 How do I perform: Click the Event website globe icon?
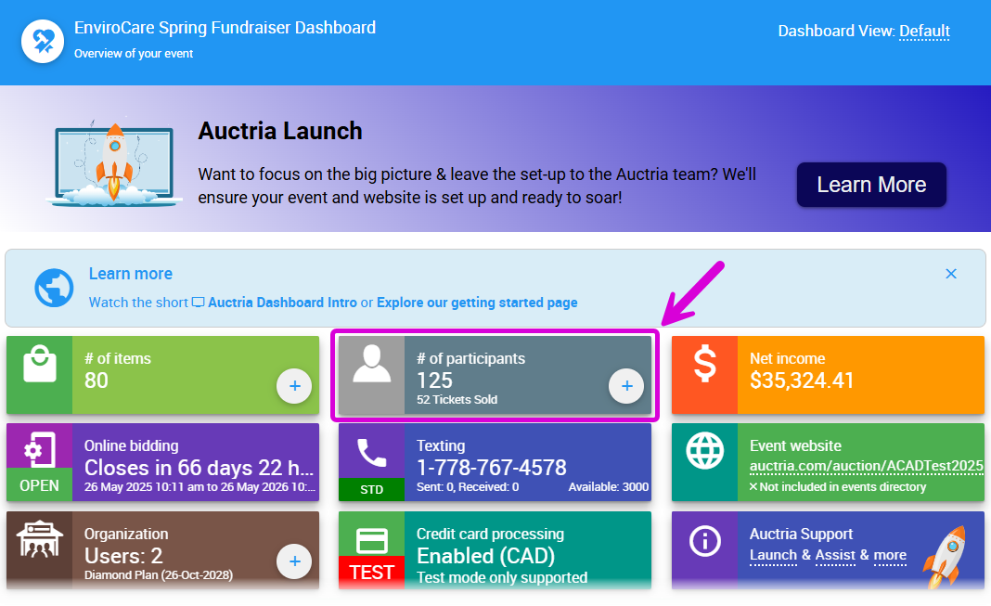[x=704, y=451]
